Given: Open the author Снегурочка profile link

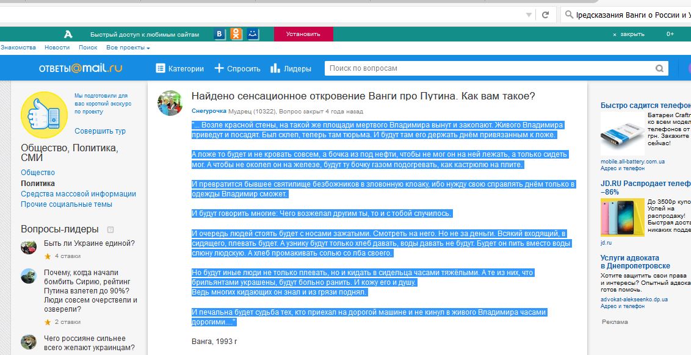Looking at the screenshot, I should click(209, 112).
